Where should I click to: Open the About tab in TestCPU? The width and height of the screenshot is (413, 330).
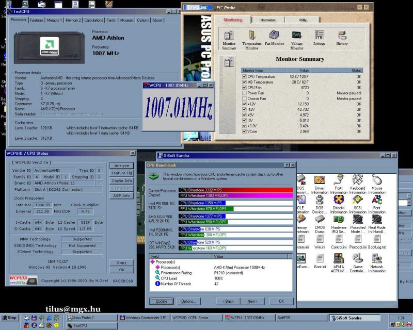point(157,20)
